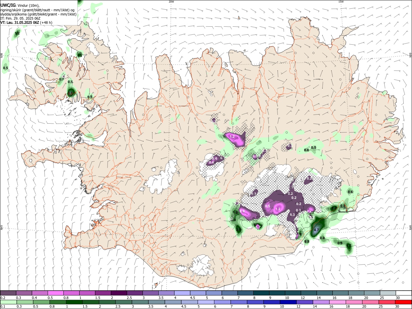Pick the deep blue 10–12 rain legend swatch

pyautogui.click(x=287, y=302)
